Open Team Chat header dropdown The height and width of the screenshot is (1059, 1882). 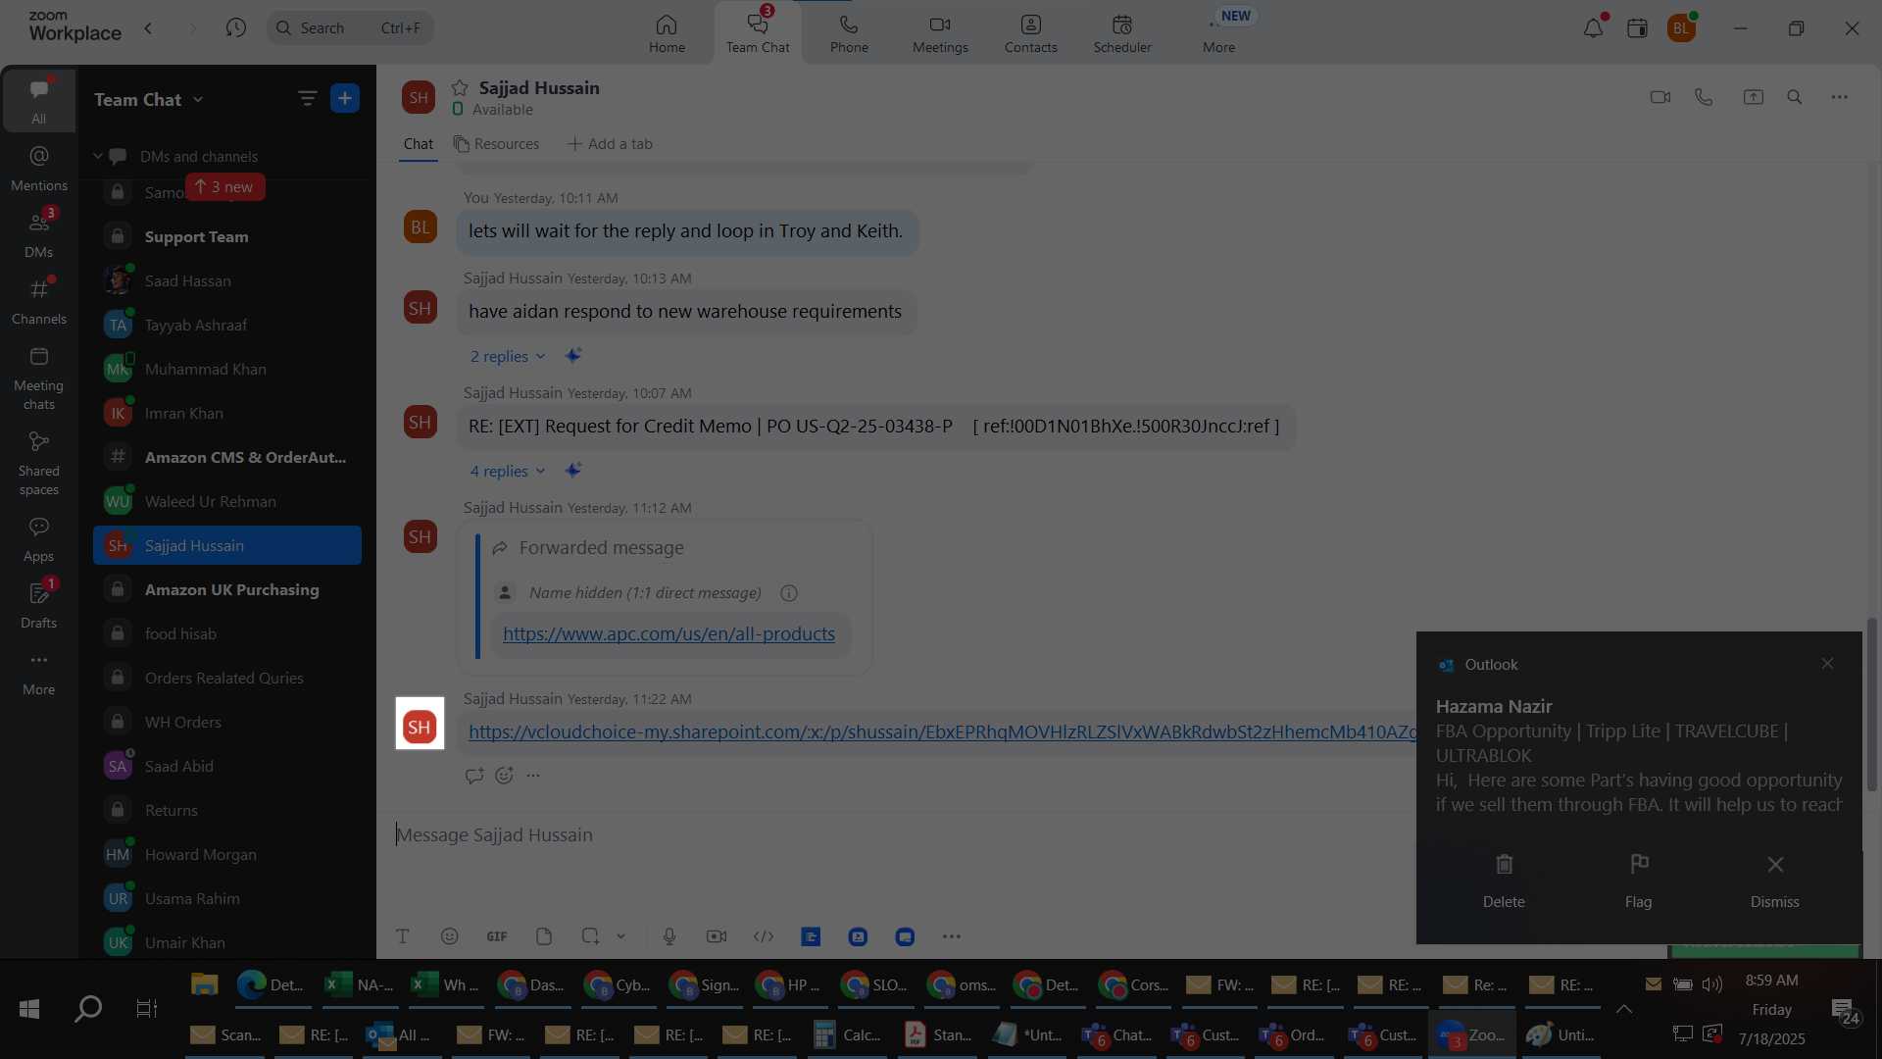[148, 99]
